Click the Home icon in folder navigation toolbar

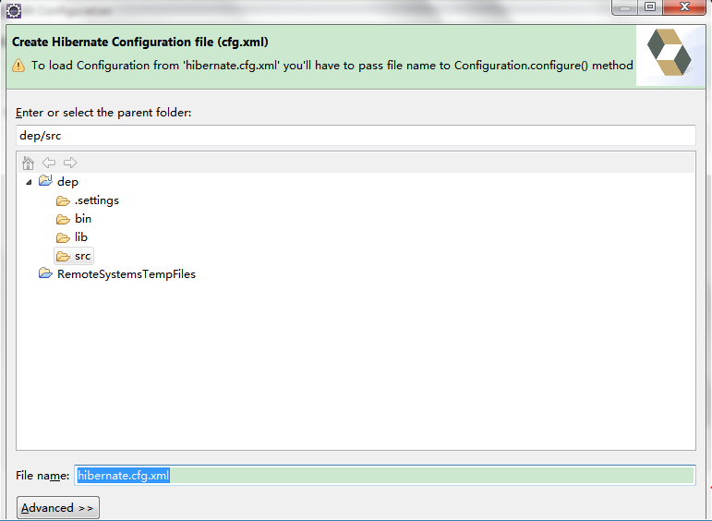click(28, 163)
